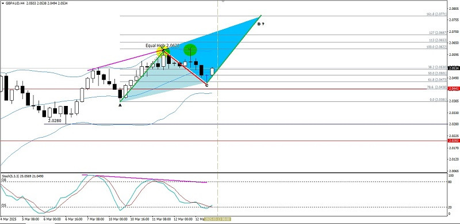Click the 'Equal High 2.0622' text label
This screenshot has height=224, width=460.
click(162, 46)
